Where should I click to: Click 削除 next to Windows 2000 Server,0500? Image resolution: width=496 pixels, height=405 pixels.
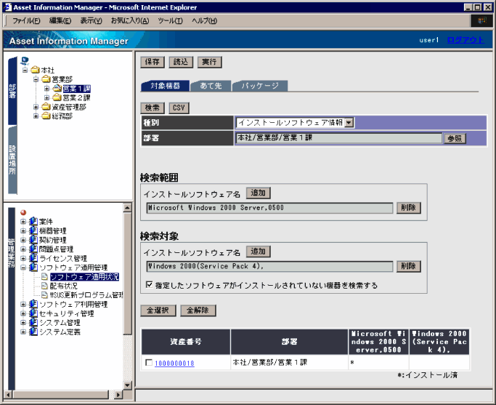click(408, 208)
